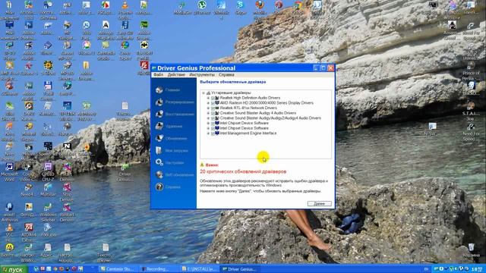Click the Skype desktop shortcut
This screenshot has width=486, height=273.
pyautogui.click(x=240, y=8)
